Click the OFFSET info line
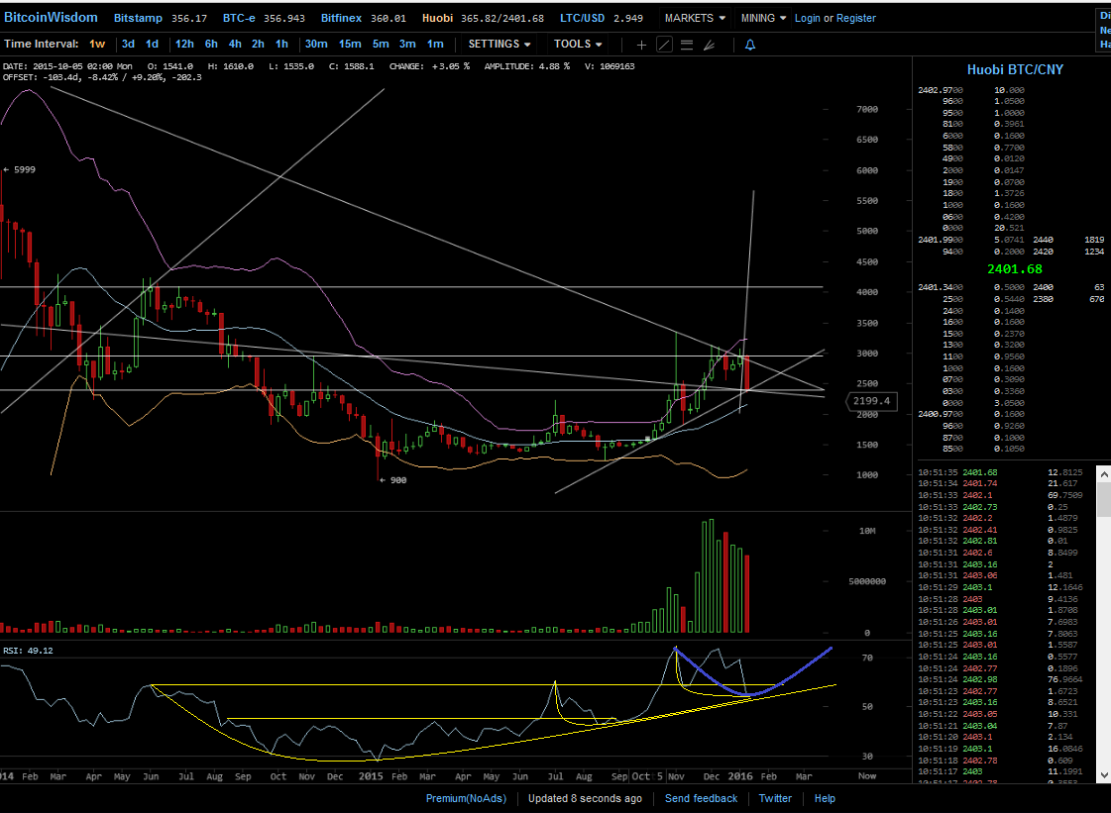 (x=102, y=76)
